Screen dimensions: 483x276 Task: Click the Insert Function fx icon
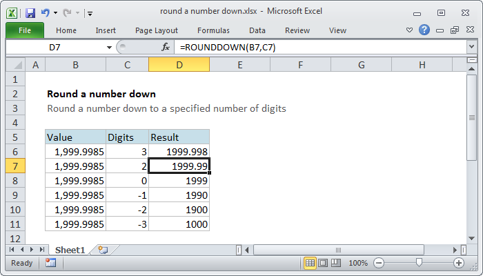[x=166, y=47]
